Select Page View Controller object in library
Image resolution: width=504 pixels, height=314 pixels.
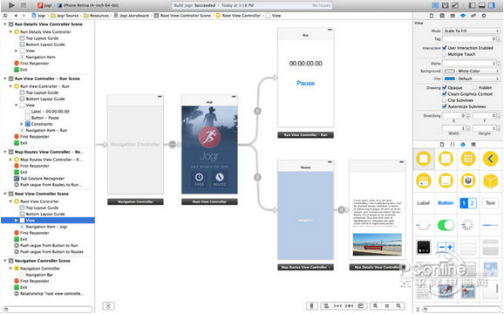tap(446, 181)
